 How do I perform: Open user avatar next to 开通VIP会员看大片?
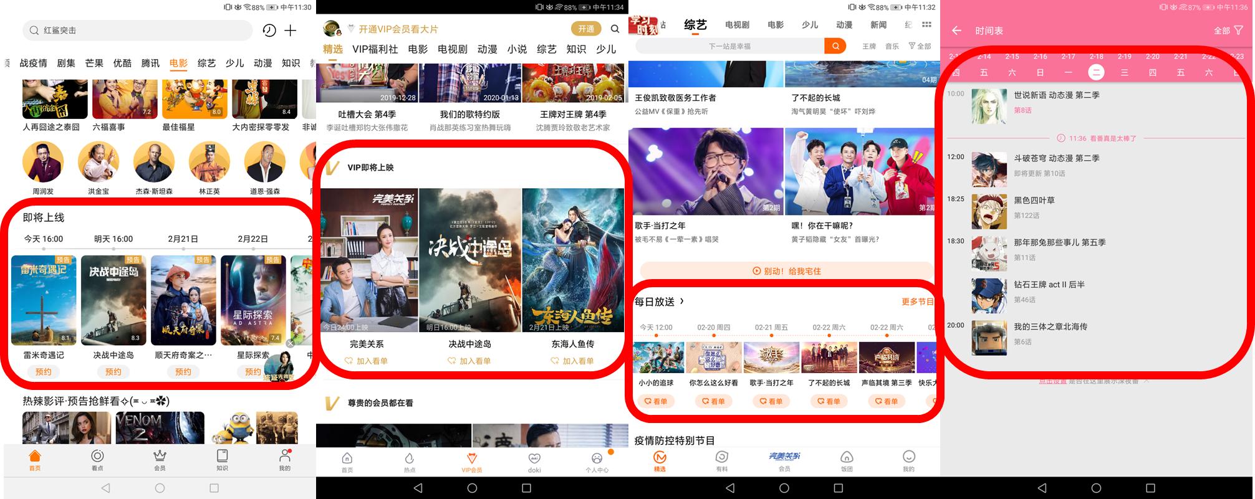[332, 29]
